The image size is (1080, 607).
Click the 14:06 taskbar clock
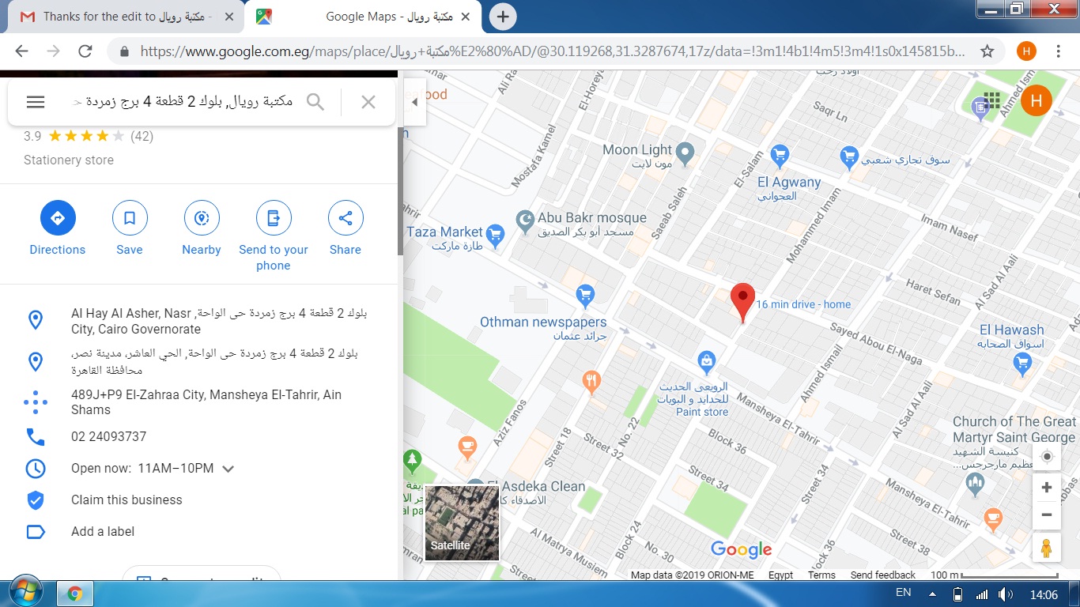point(1044,594)
